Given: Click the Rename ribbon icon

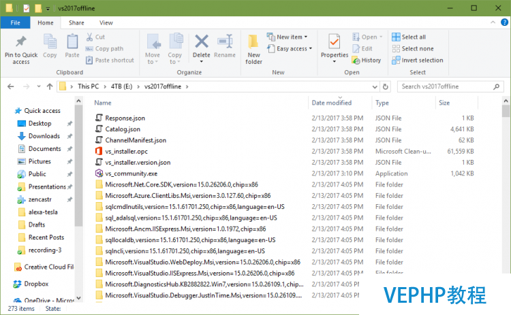Looking at the screenshot, I should point(225,42).
